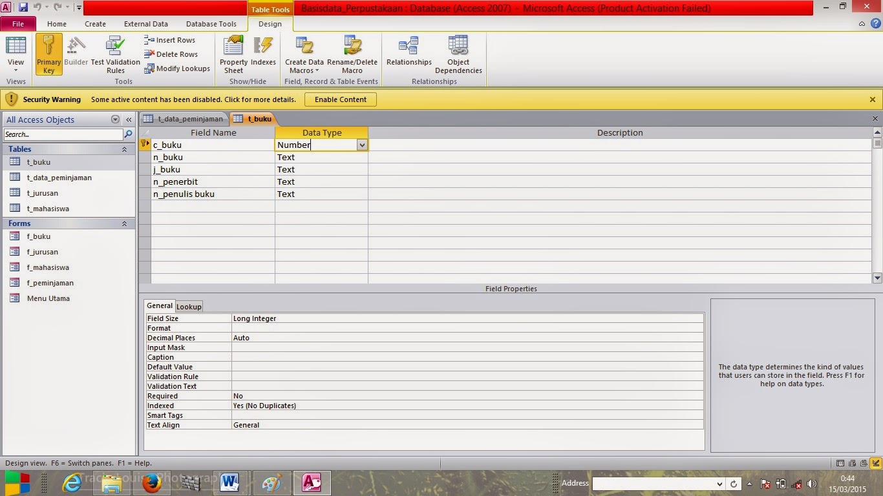
Task: Open the Property Sheet
Action: (233, 54)
